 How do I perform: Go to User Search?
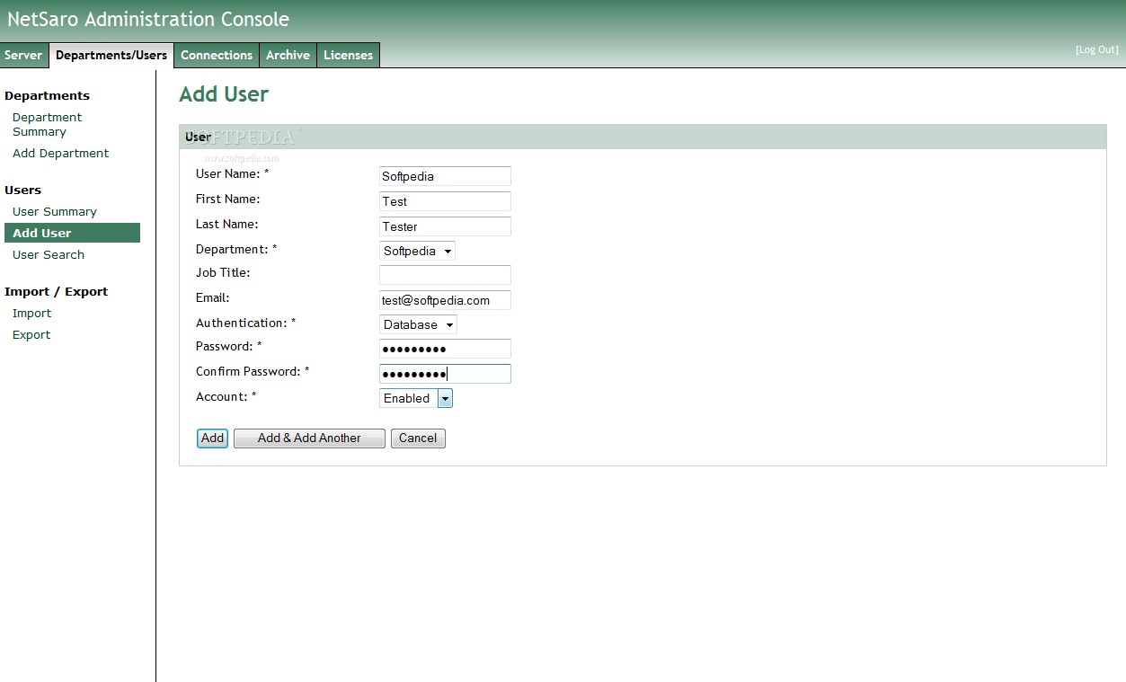point(49,254)
